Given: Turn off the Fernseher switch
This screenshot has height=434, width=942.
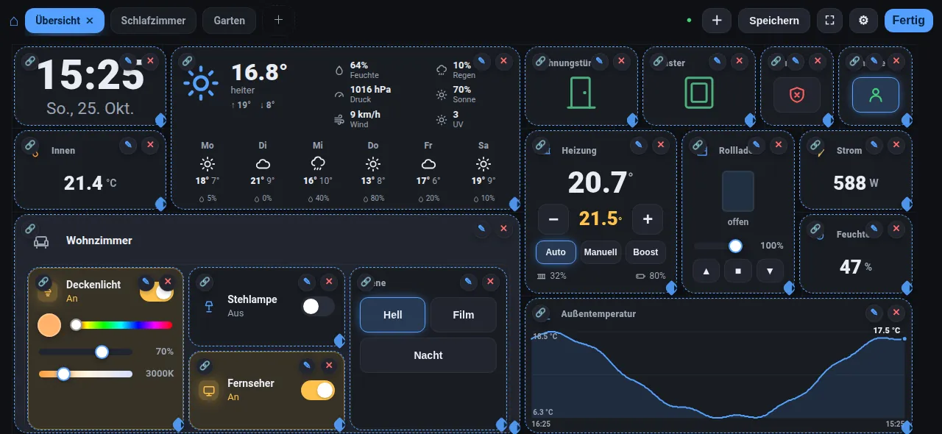Looking at the screenshot, I should (x=318, y=390).
